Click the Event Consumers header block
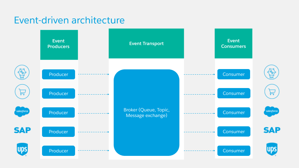The image size is (299, 168). 234,44
